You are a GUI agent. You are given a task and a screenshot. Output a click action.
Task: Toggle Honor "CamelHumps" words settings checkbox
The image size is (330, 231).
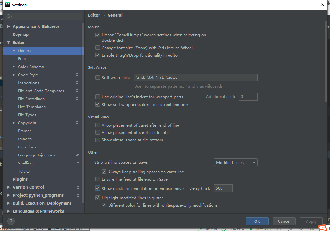pos(98,35)
